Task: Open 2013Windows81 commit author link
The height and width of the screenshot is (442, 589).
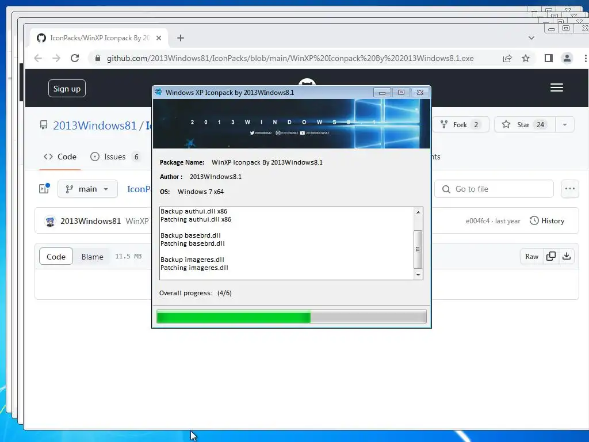Action: (90, 221)
